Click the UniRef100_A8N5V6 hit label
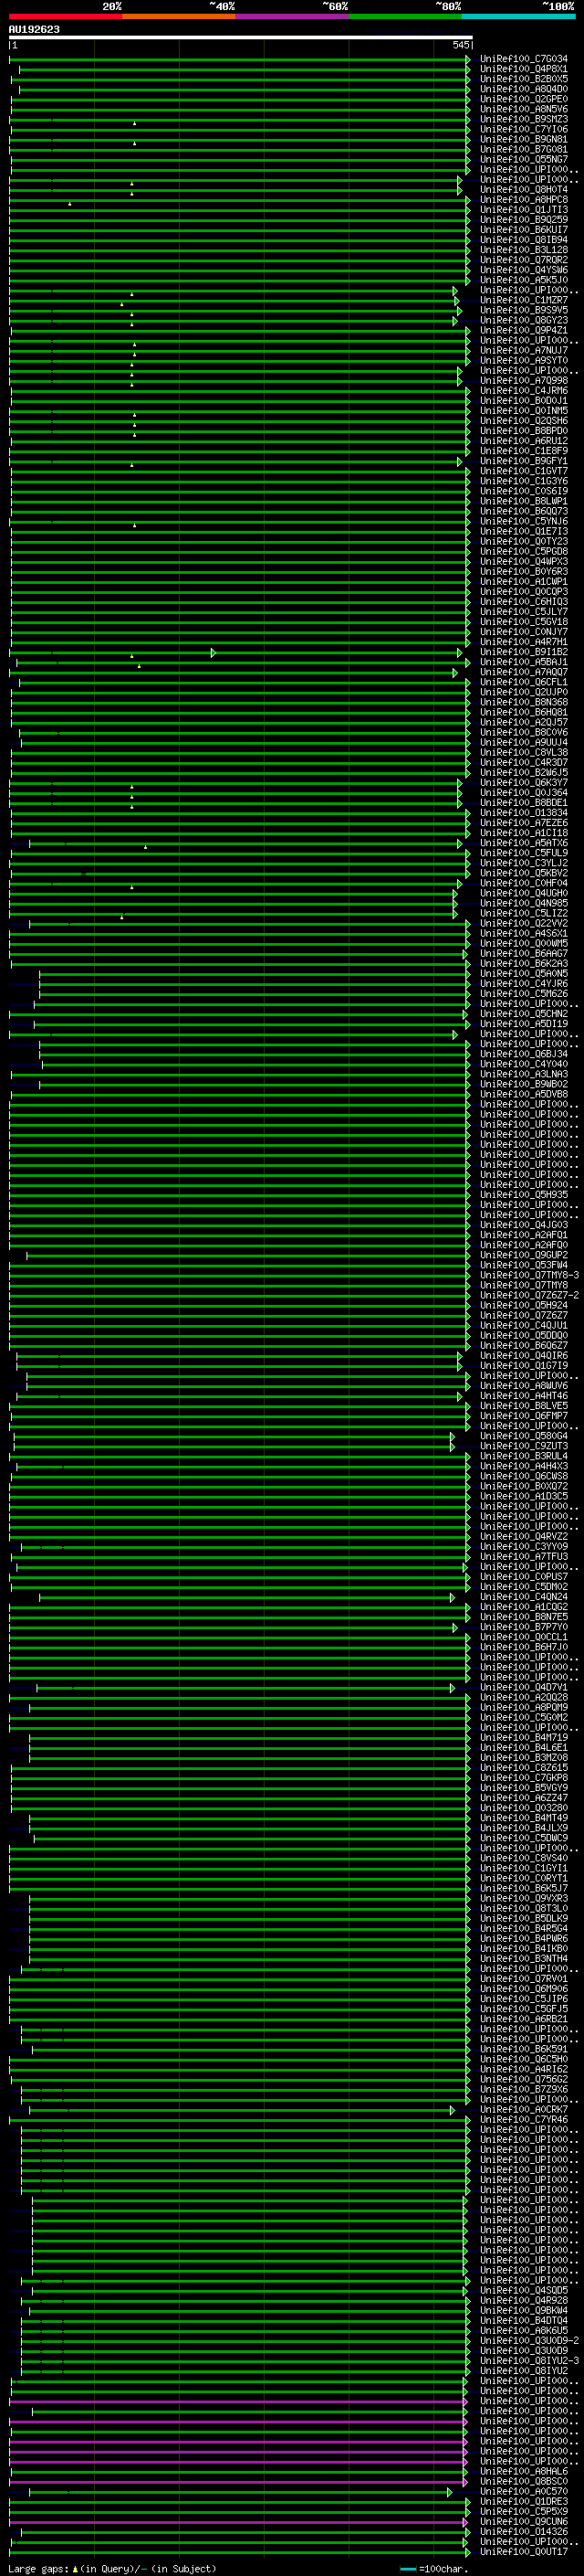Screen dimensions: 584x2576 524,109
